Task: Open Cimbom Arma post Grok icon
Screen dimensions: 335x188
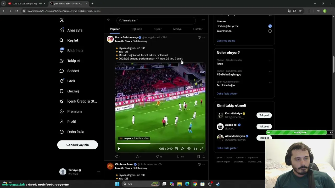Action: 199,164
